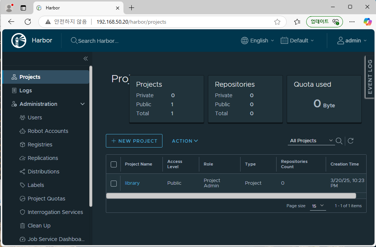Click the Robot Accounts robot icon
The image size is (376, 247).
click(22, 131)
